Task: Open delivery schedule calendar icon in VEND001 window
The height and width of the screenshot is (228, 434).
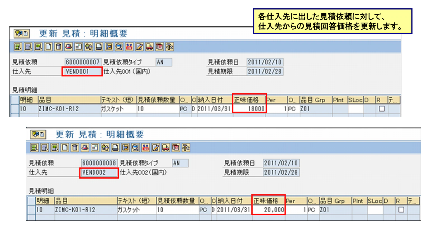Action: pos(159,47)
